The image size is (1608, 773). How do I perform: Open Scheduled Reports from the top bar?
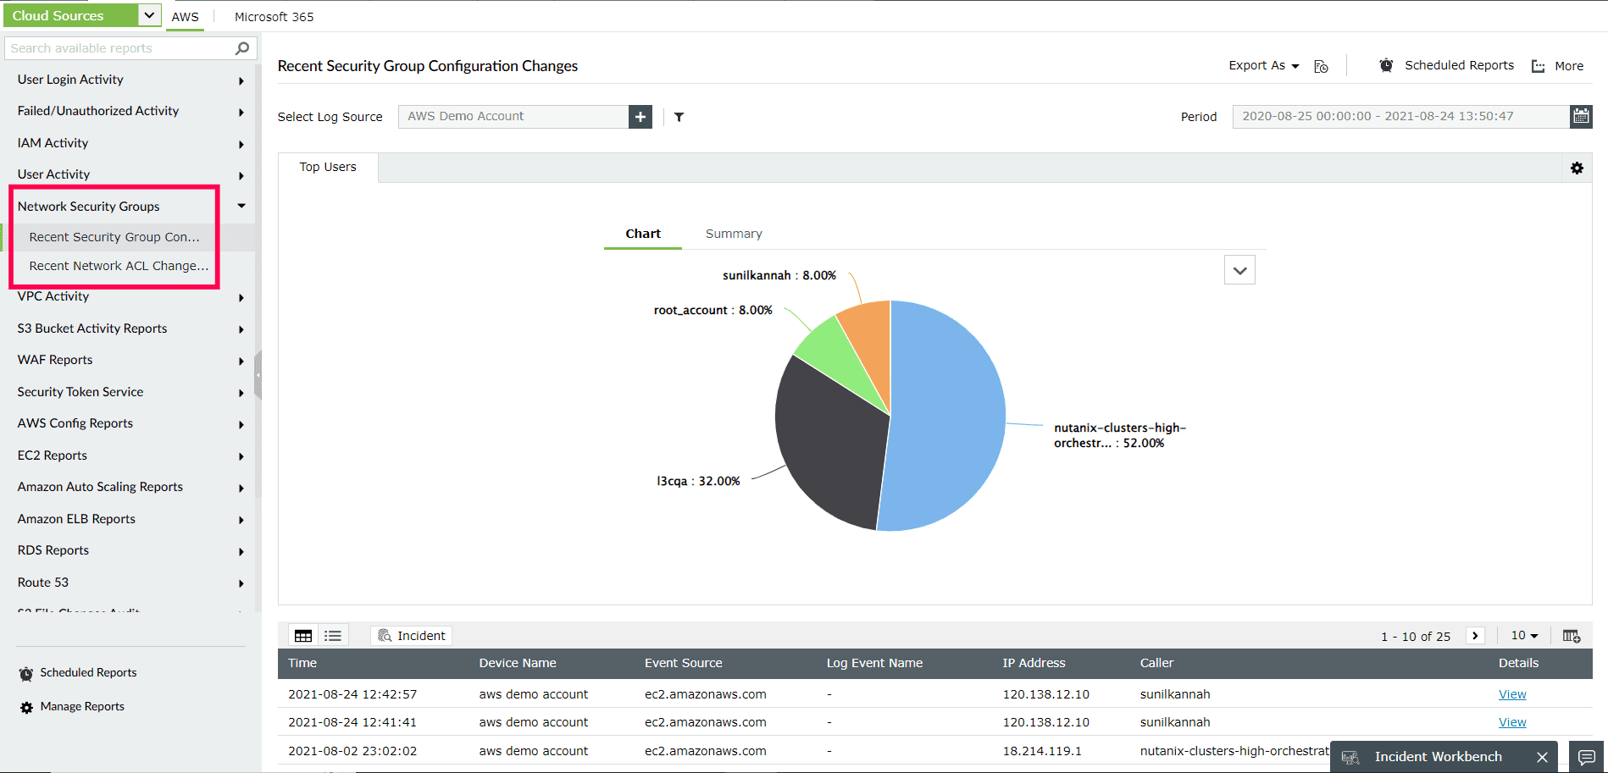1459,65
